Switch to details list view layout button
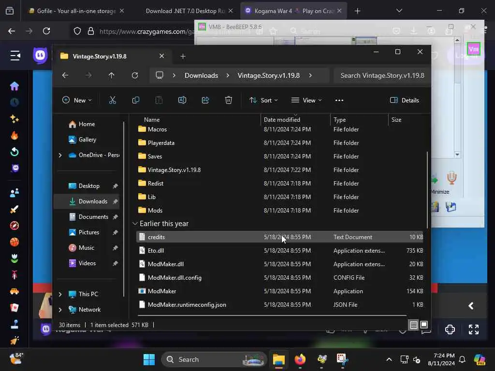 coord(414,325)
